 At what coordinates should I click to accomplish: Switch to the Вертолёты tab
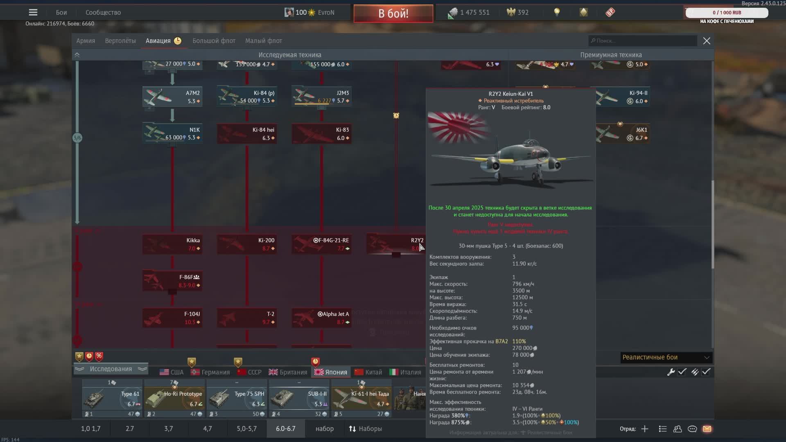click(x=120, y=41)
